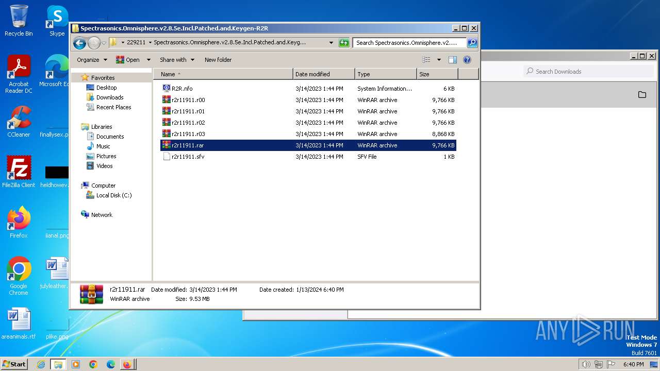This screenshot has height=371, width=660.
Task: Create a New folder
Action: 218,60
